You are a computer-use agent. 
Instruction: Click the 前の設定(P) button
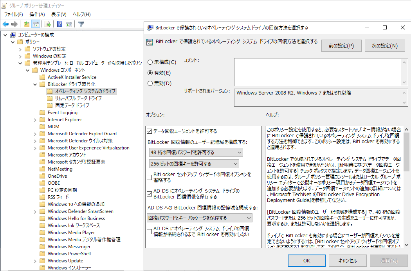(x=341, y=46)
